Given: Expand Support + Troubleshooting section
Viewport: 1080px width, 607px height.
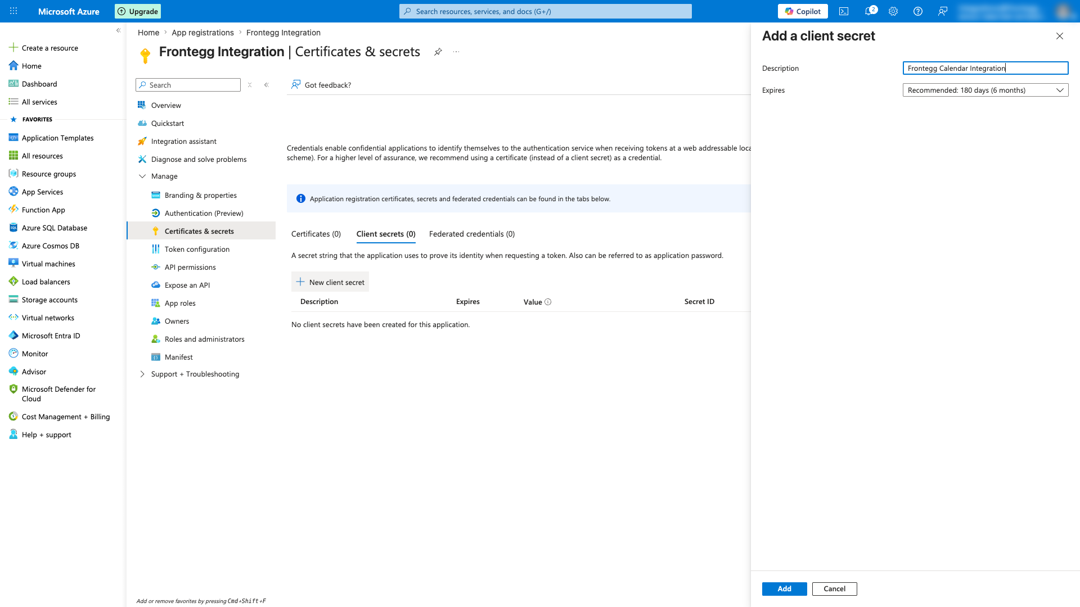Looking at the screenshot, I should tap(142, 374).
